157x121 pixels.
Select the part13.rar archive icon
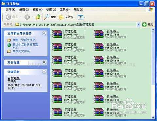[x=57, y=112]
